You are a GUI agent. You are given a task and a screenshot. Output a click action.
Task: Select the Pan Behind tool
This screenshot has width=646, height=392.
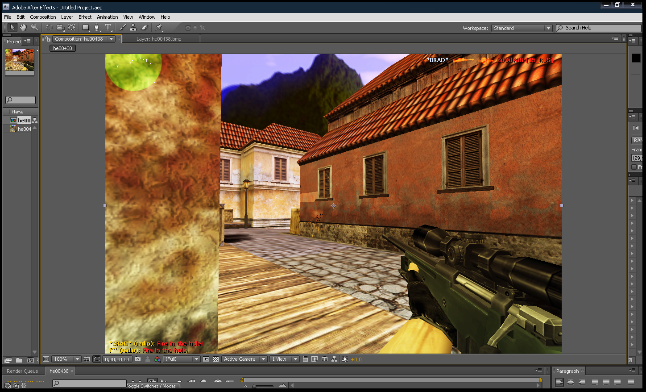pyautogui.click(x=71, y=28)
